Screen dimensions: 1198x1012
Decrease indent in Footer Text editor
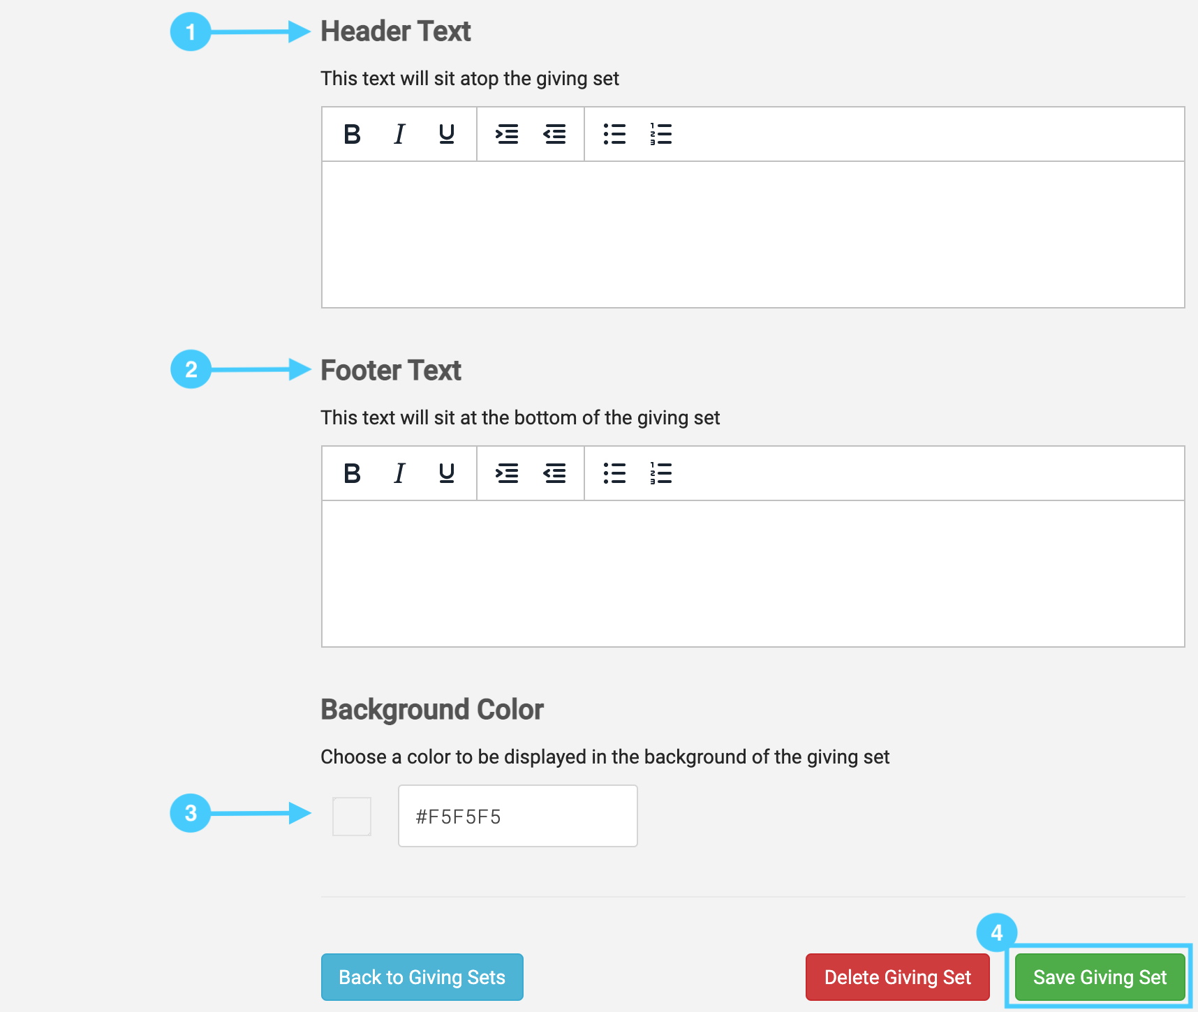pyautogui.click(x=555, y=473)
